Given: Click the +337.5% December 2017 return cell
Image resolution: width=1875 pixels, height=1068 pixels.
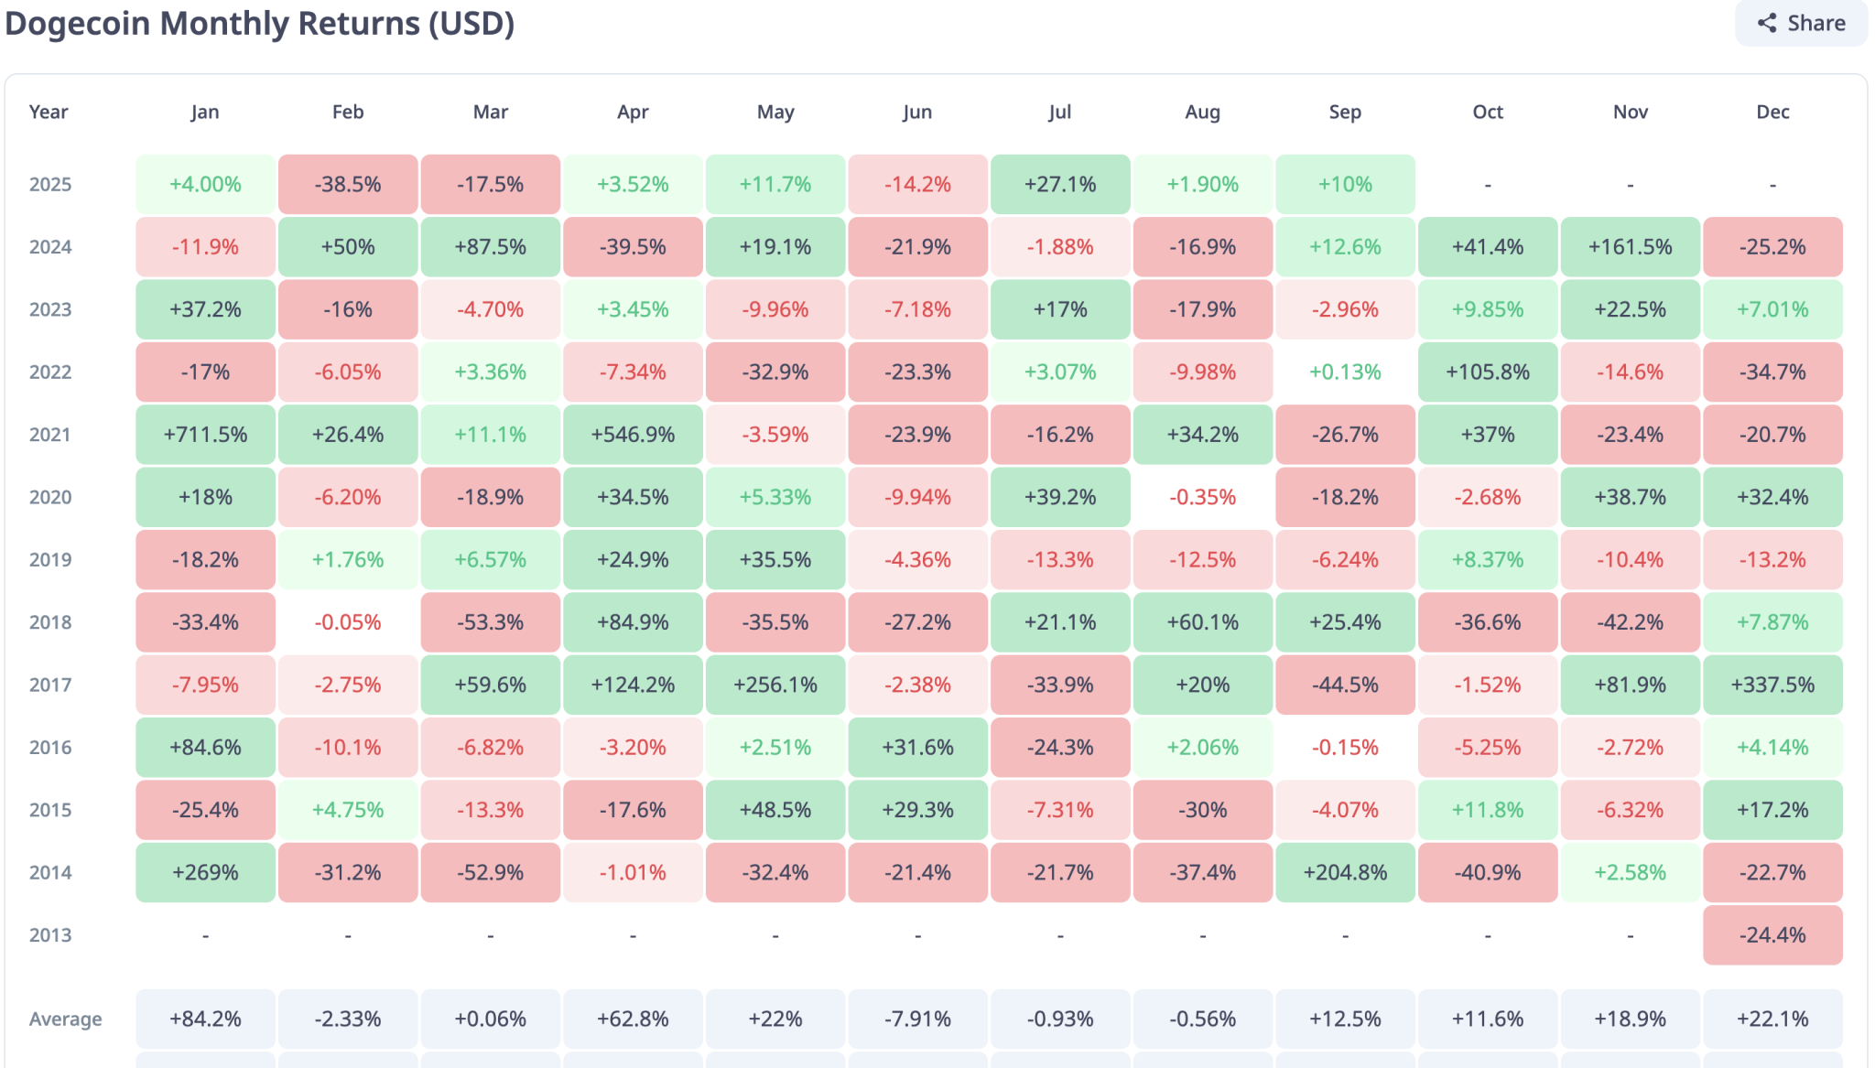Looking at the screenshot, I should [1772, 685].
